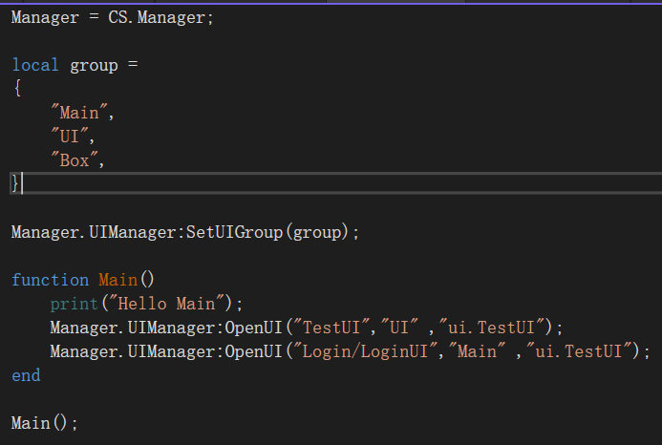Click the 'group' argument inside SetUIGroup
The height and width of the screenshot is (445, 662).
click(x=316, y=233)
